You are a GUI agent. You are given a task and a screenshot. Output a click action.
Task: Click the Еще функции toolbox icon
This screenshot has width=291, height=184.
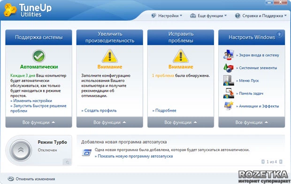point(193,16)
